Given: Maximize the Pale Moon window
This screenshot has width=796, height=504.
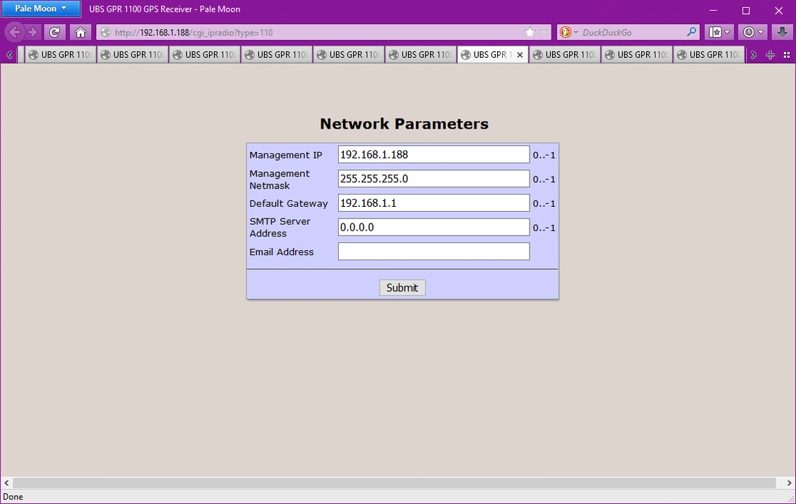Looking at the screenshot, I should 746,10.
